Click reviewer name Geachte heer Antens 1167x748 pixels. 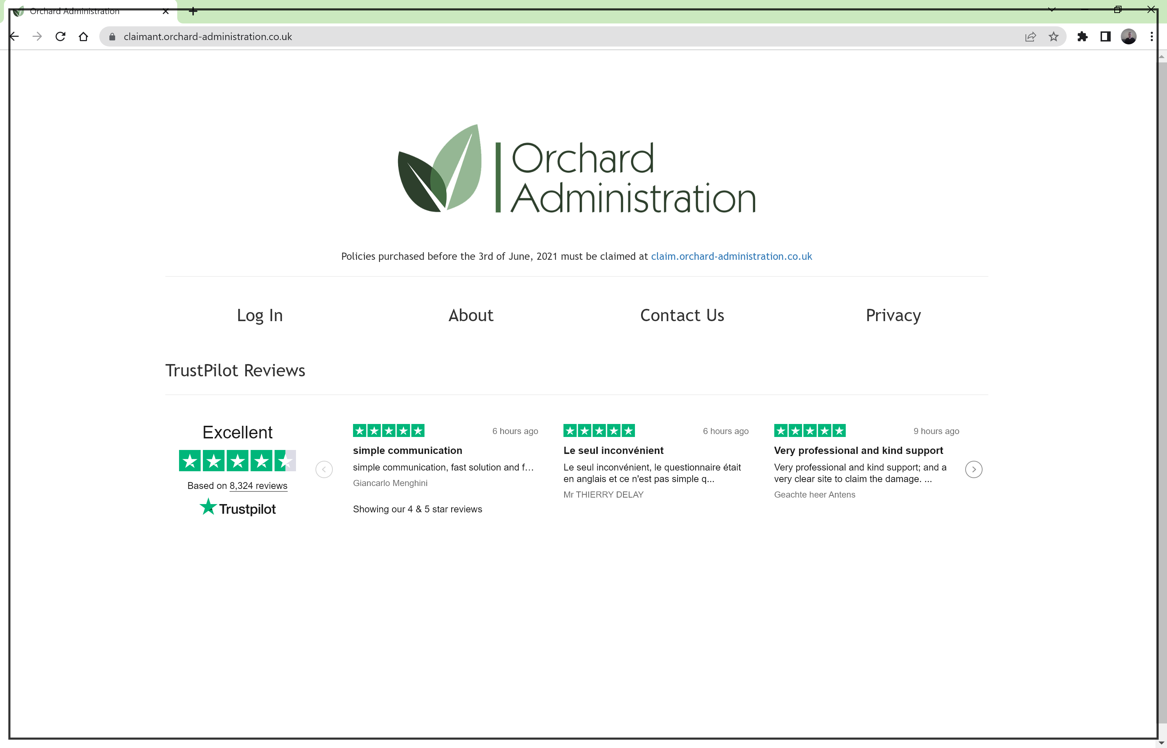tap(815, 494)
